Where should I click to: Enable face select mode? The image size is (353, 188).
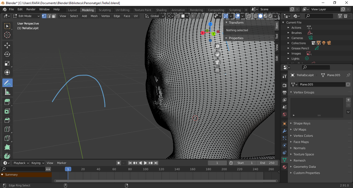point(54,16)
